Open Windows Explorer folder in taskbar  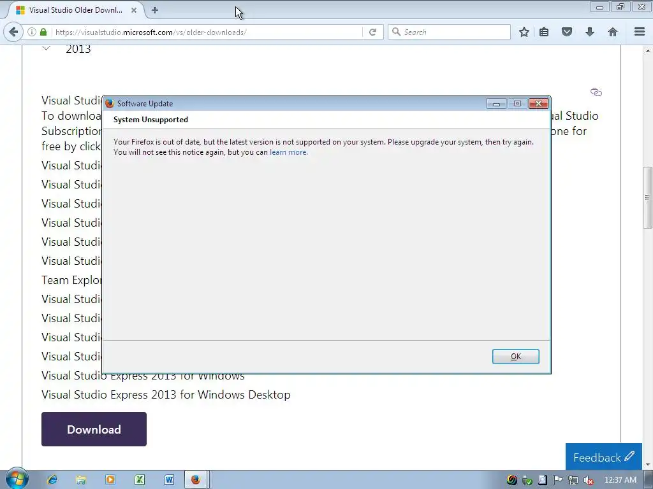81,479
